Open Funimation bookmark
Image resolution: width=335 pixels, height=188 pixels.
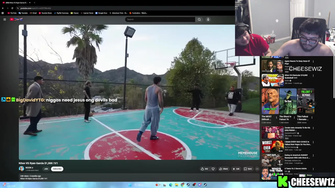coord(138,13)
